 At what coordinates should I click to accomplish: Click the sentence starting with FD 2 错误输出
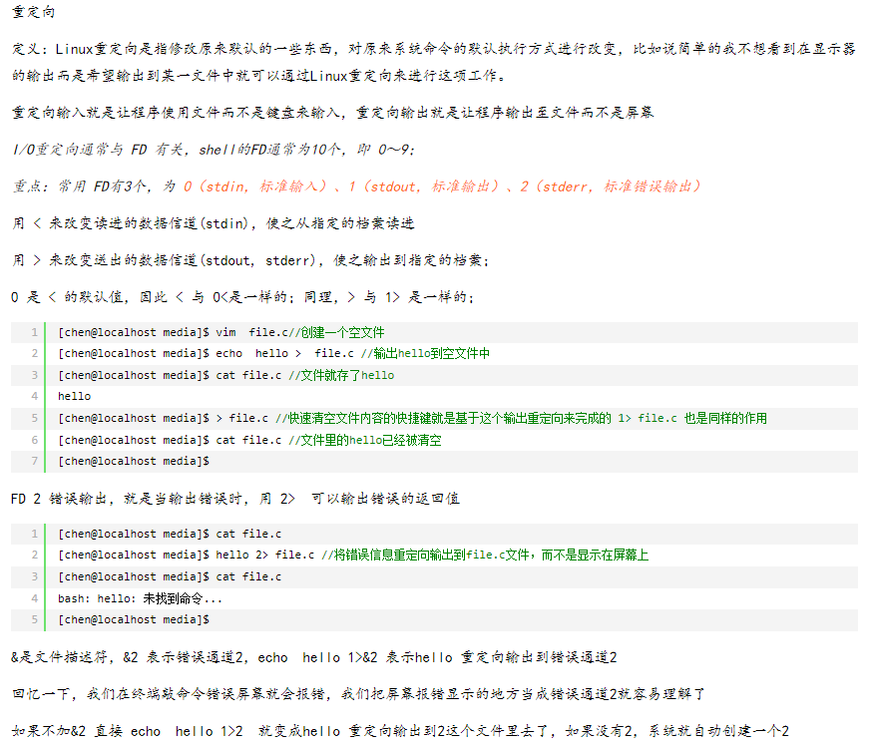click(x=235, y=498)
